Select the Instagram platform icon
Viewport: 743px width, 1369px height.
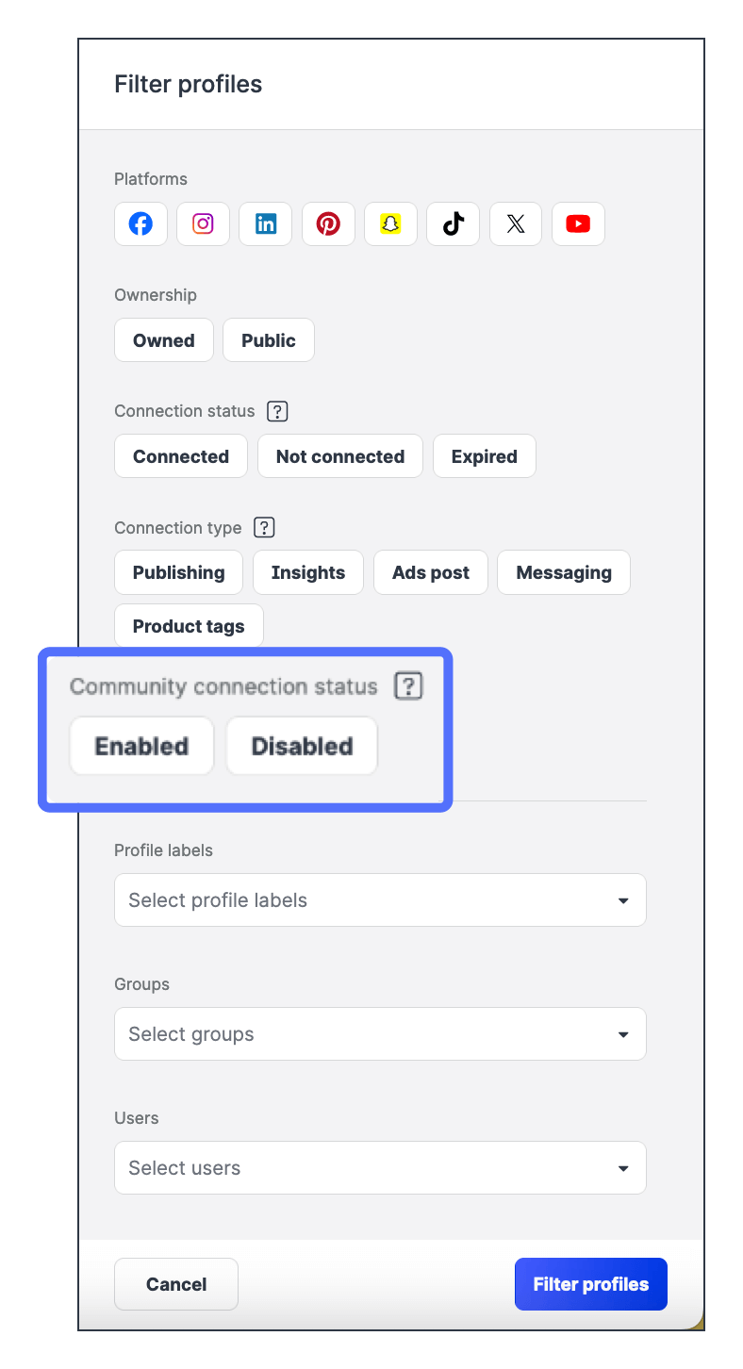pos(202,223)
